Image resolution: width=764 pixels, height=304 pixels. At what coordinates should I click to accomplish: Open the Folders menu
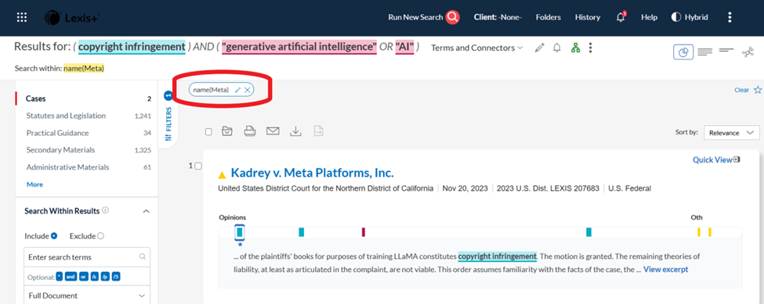point(549,17)
